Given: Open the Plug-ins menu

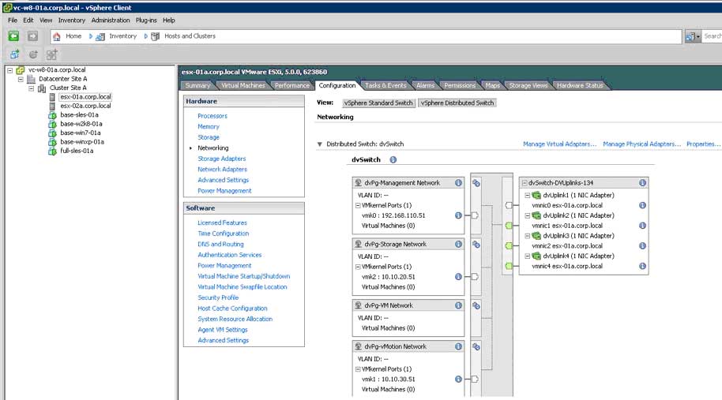Looking at the screenshot, I should click(x=146, y=21).
